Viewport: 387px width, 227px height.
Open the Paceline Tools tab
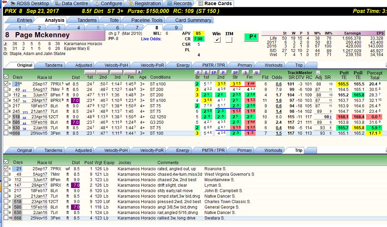[146, 20]
